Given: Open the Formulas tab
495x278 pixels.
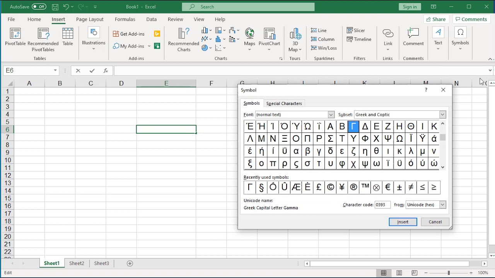Looking at the screenshot, I should (125, 19).
